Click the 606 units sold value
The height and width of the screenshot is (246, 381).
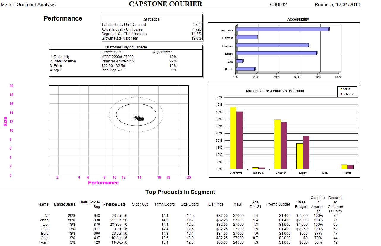pyautogui.click(x=97, y=234)
